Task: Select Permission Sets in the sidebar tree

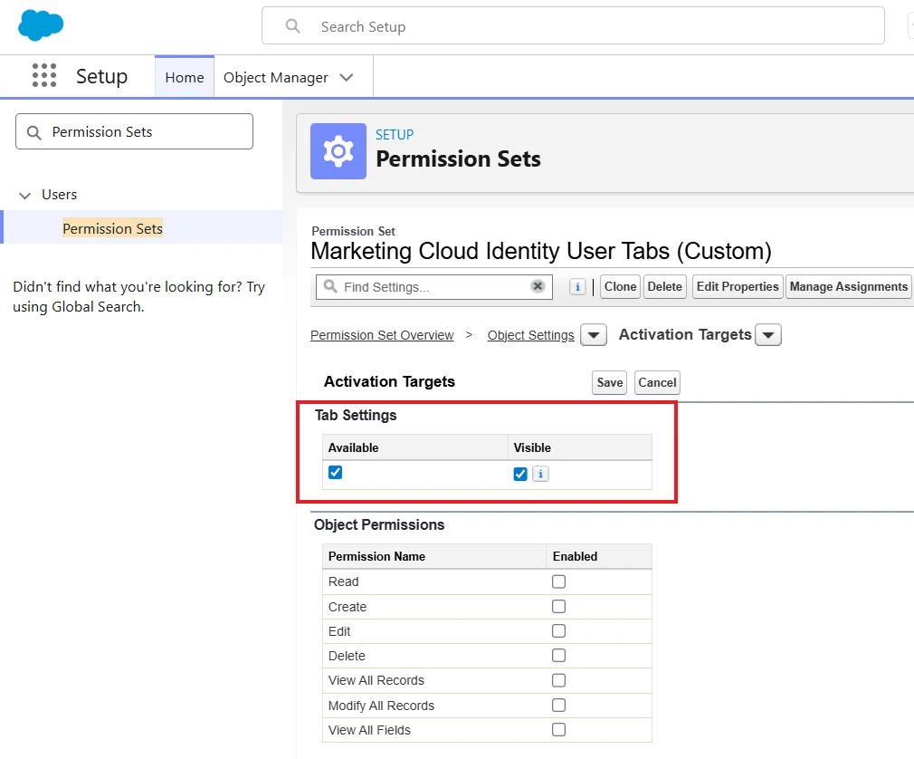Action: point(112,228)
